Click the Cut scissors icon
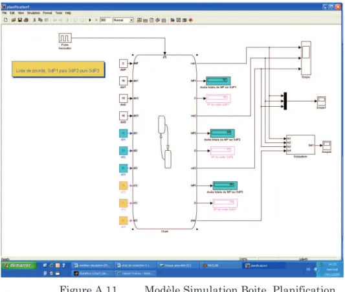This screenshot has width=345, height=292. tap(34, 20)
